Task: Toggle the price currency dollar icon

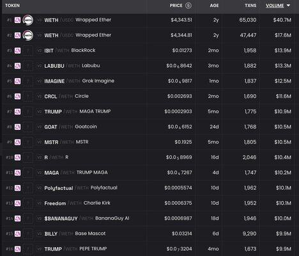Action: click(188, 6)
